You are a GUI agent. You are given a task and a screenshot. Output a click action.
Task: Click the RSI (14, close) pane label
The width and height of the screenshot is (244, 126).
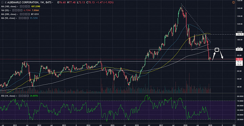tap(8, 96)
